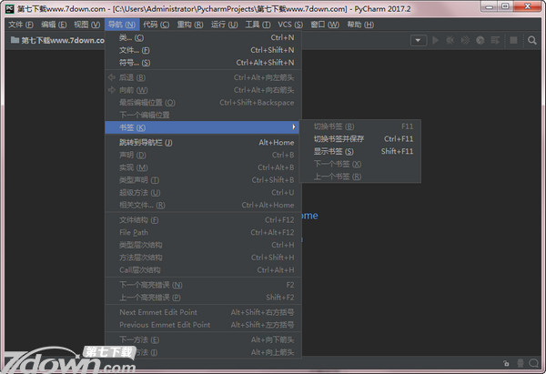546x374 pixels.
Task: Select 下一个高亮错误 (N) entry
Action: pyautogui.click(x=203, y=285)
